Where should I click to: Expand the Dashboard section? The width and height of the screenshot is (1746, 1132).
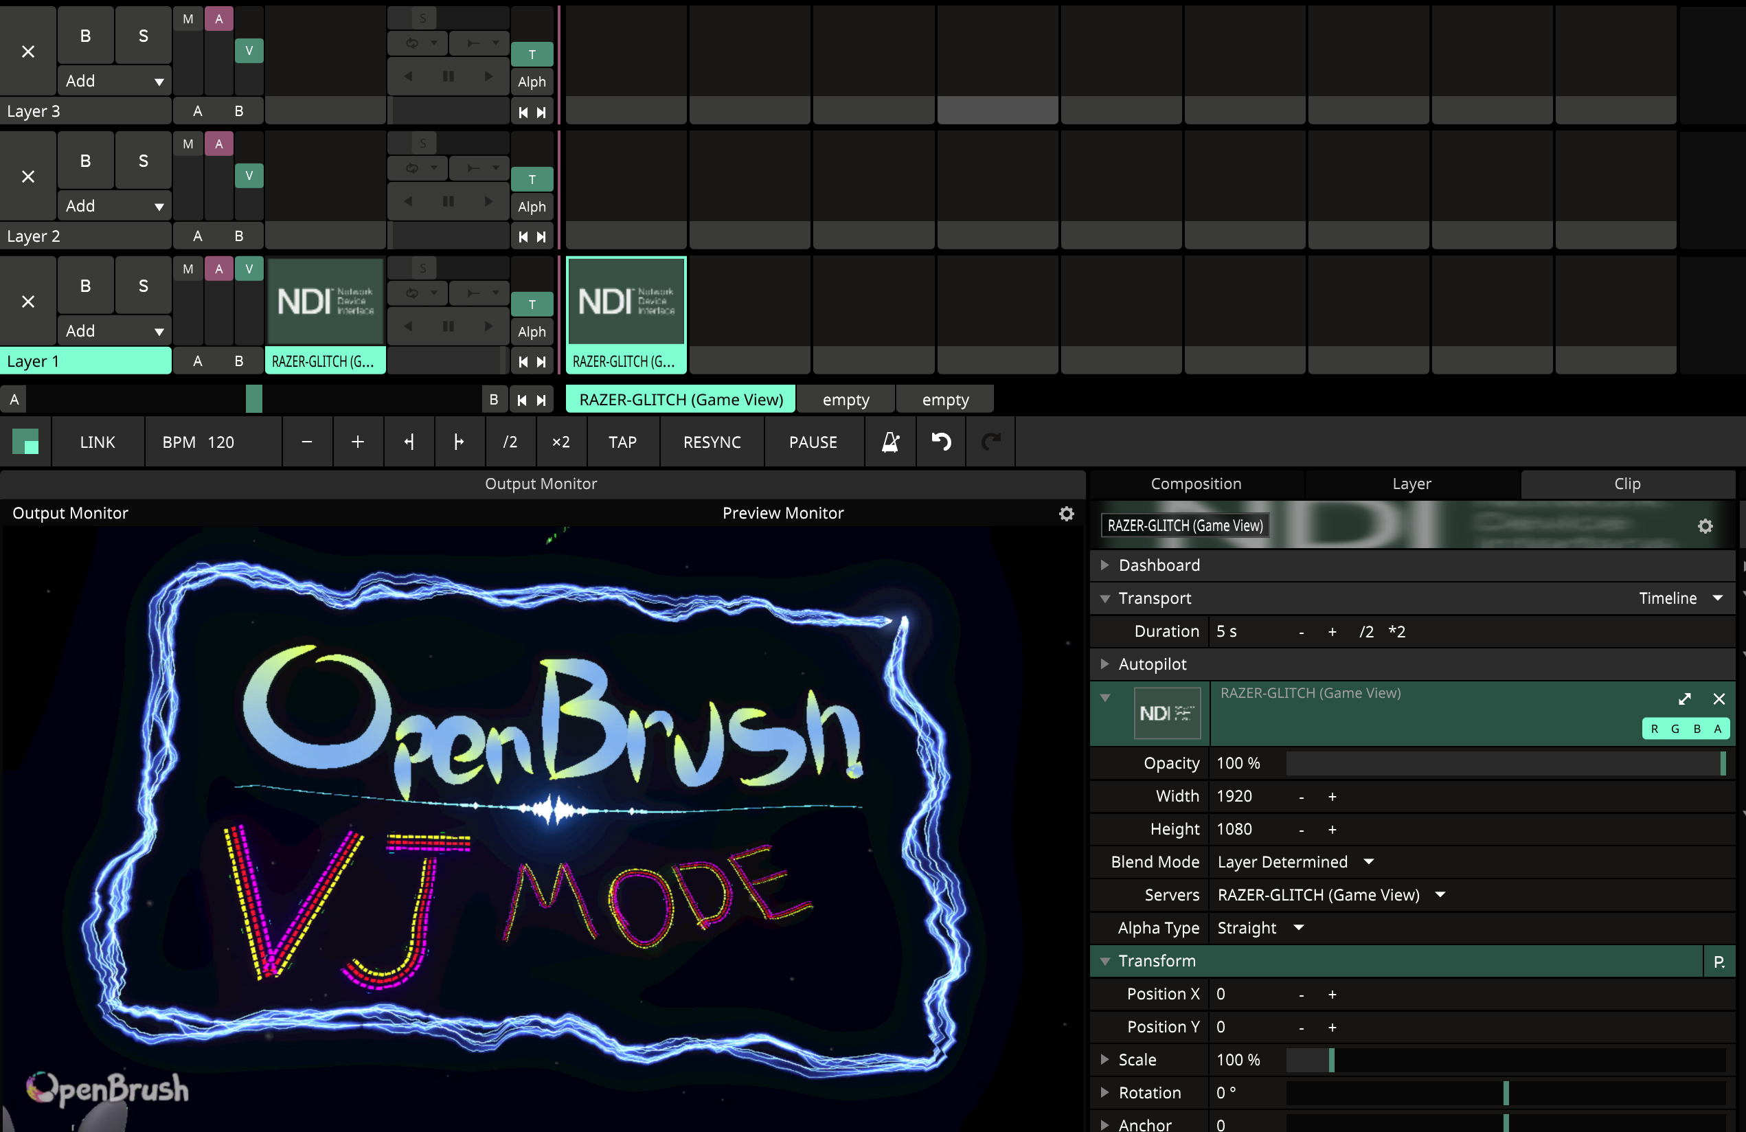[x=1158, y=565]
